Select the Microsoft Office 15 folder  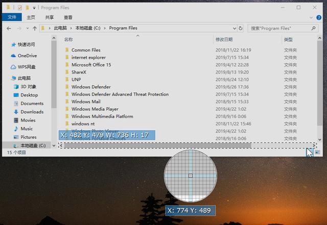tap(91, 65)
